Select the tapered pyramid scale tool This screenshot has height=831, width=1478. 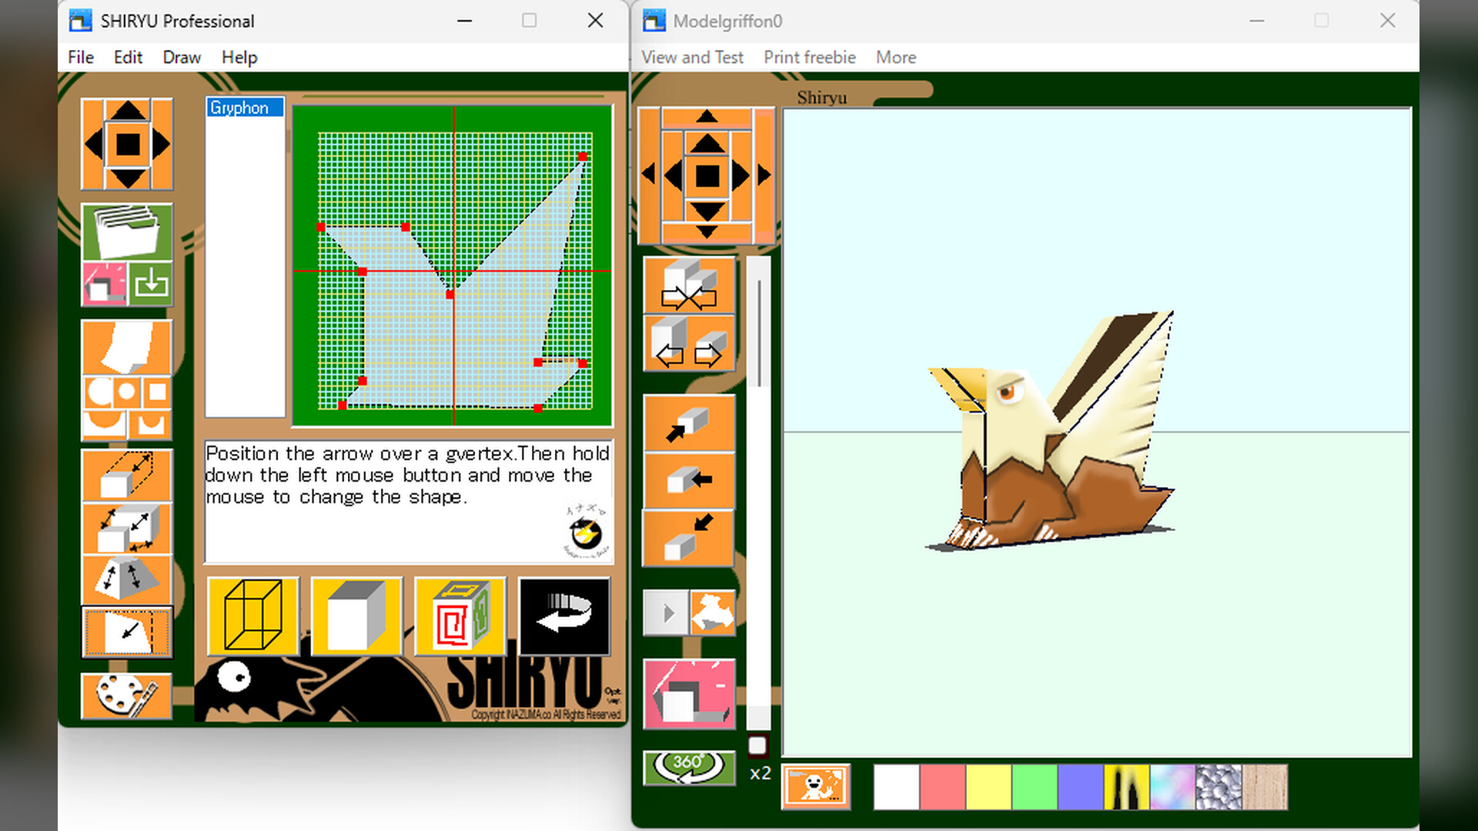tap(127, 579)
